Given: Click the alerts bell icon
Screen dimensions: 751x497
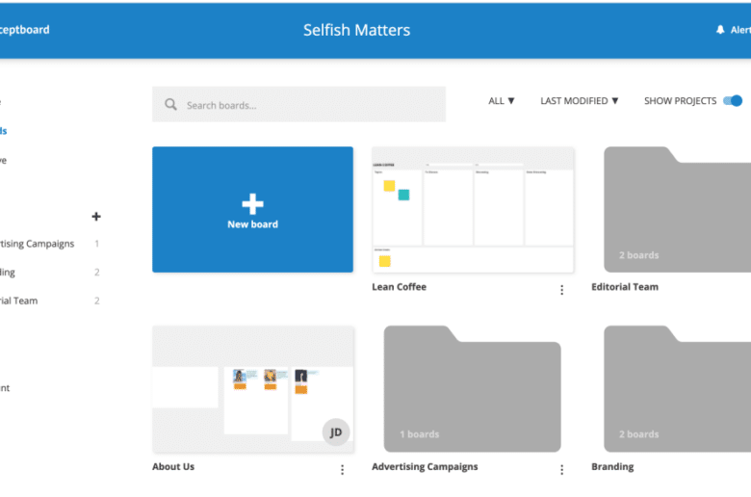Looking at the screenshot, I should (x=720, y=30).
